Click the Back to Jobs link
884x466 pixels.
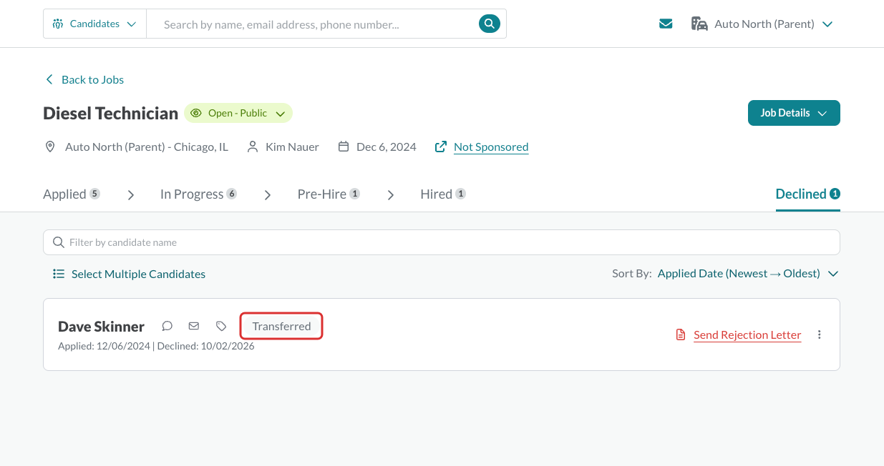(x=84, y=79)
